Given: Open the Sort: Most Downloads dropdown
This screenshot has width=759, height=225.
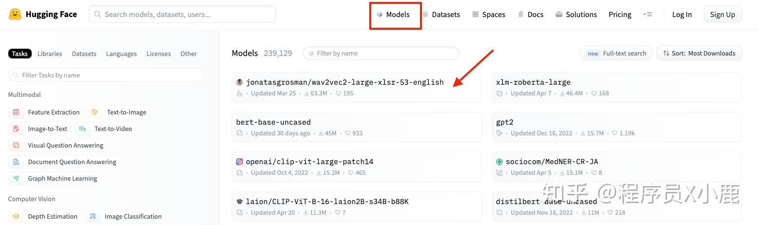Looking at the screenshot, I should (699, 53).
